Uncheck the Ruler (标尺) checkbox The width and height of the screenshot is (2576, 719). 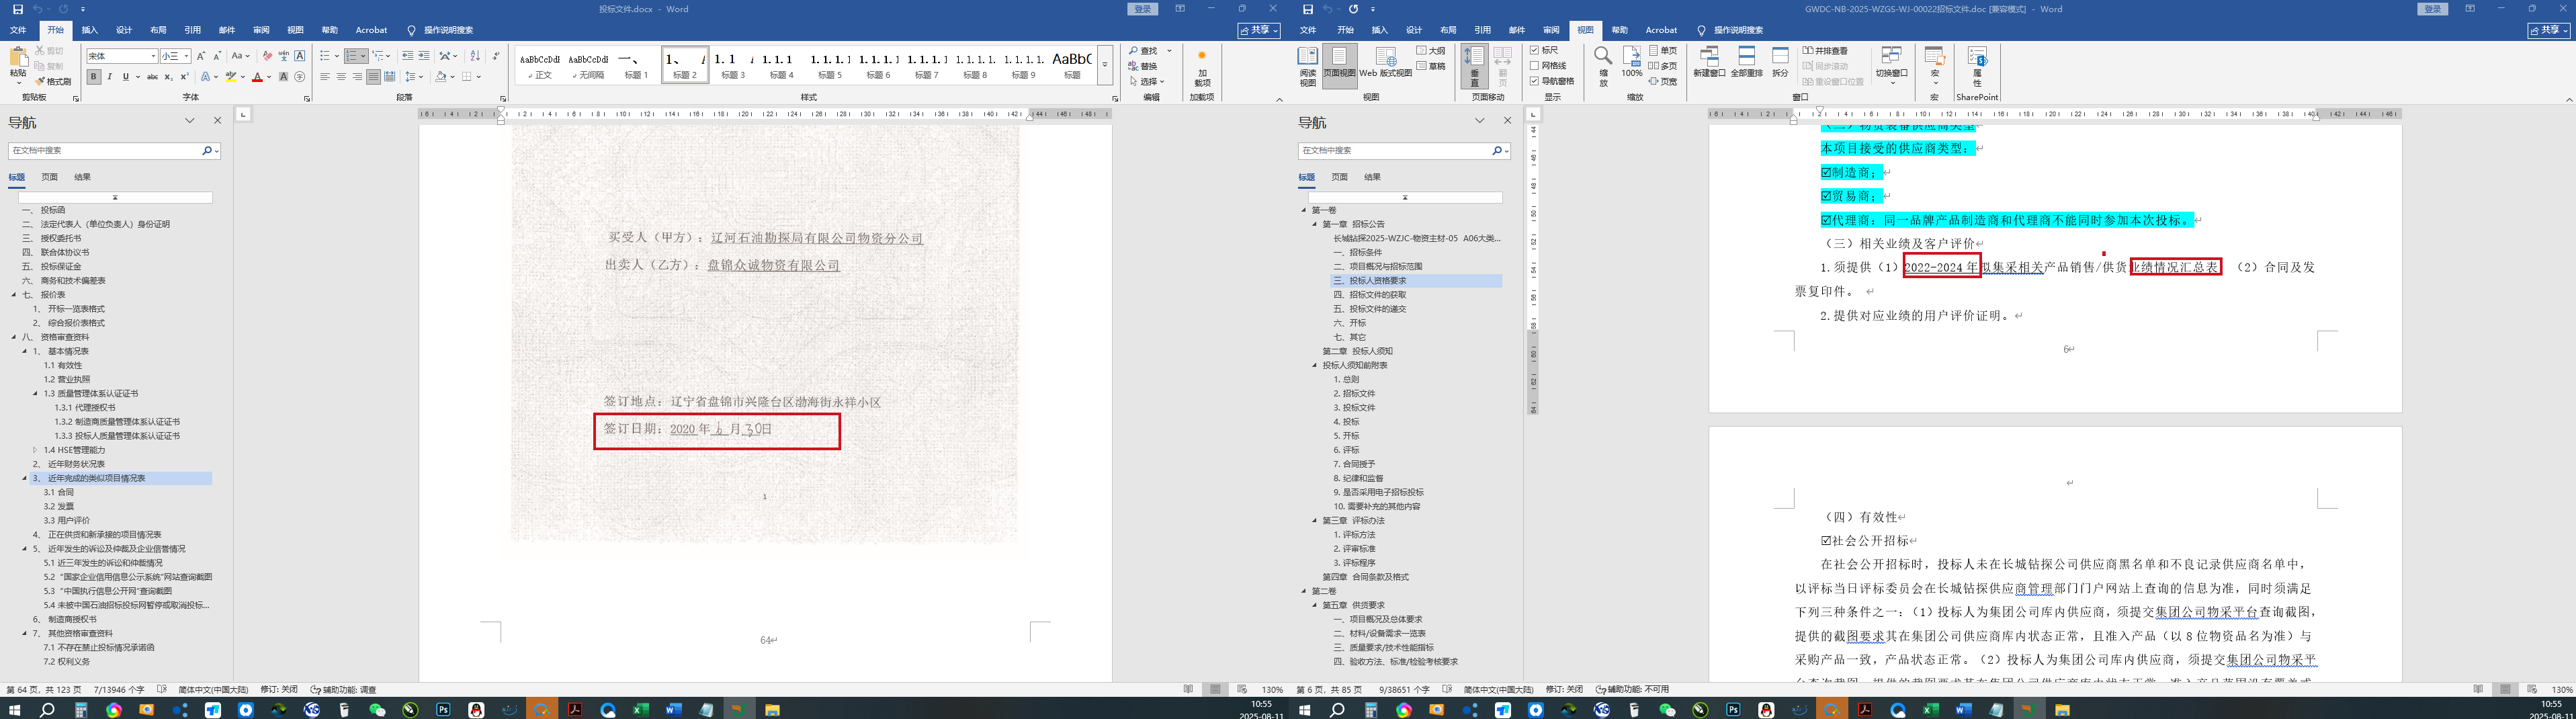click(x=1535, y=50)
